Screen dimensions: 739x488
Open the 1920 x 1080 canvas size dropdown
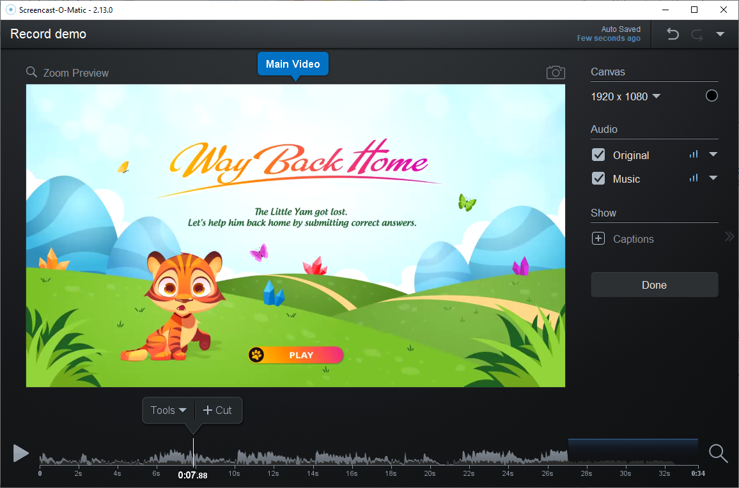click(626, 96)
